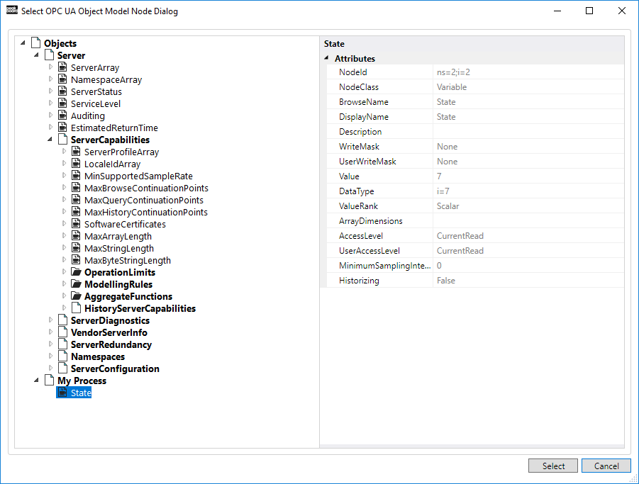The image size is (639, 484).
Task: Click the Description attribute value field
Action: [x=528, y=132]
